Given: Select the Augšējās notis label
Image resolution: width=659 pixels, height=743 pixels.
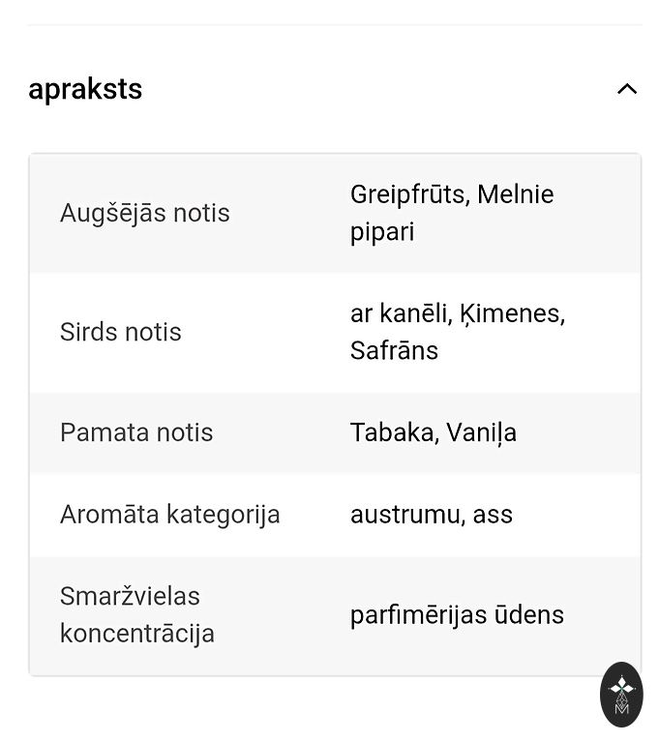Looking at the screenshot, I should click(x=145, y=213).
